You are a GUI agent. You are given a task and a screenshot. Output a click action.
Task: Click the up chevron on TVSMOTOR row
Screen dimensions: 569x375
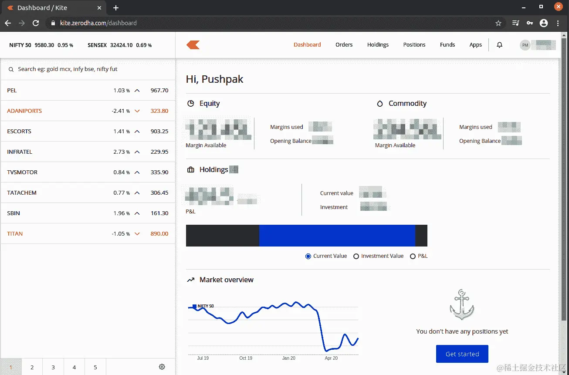coord(137,172)
